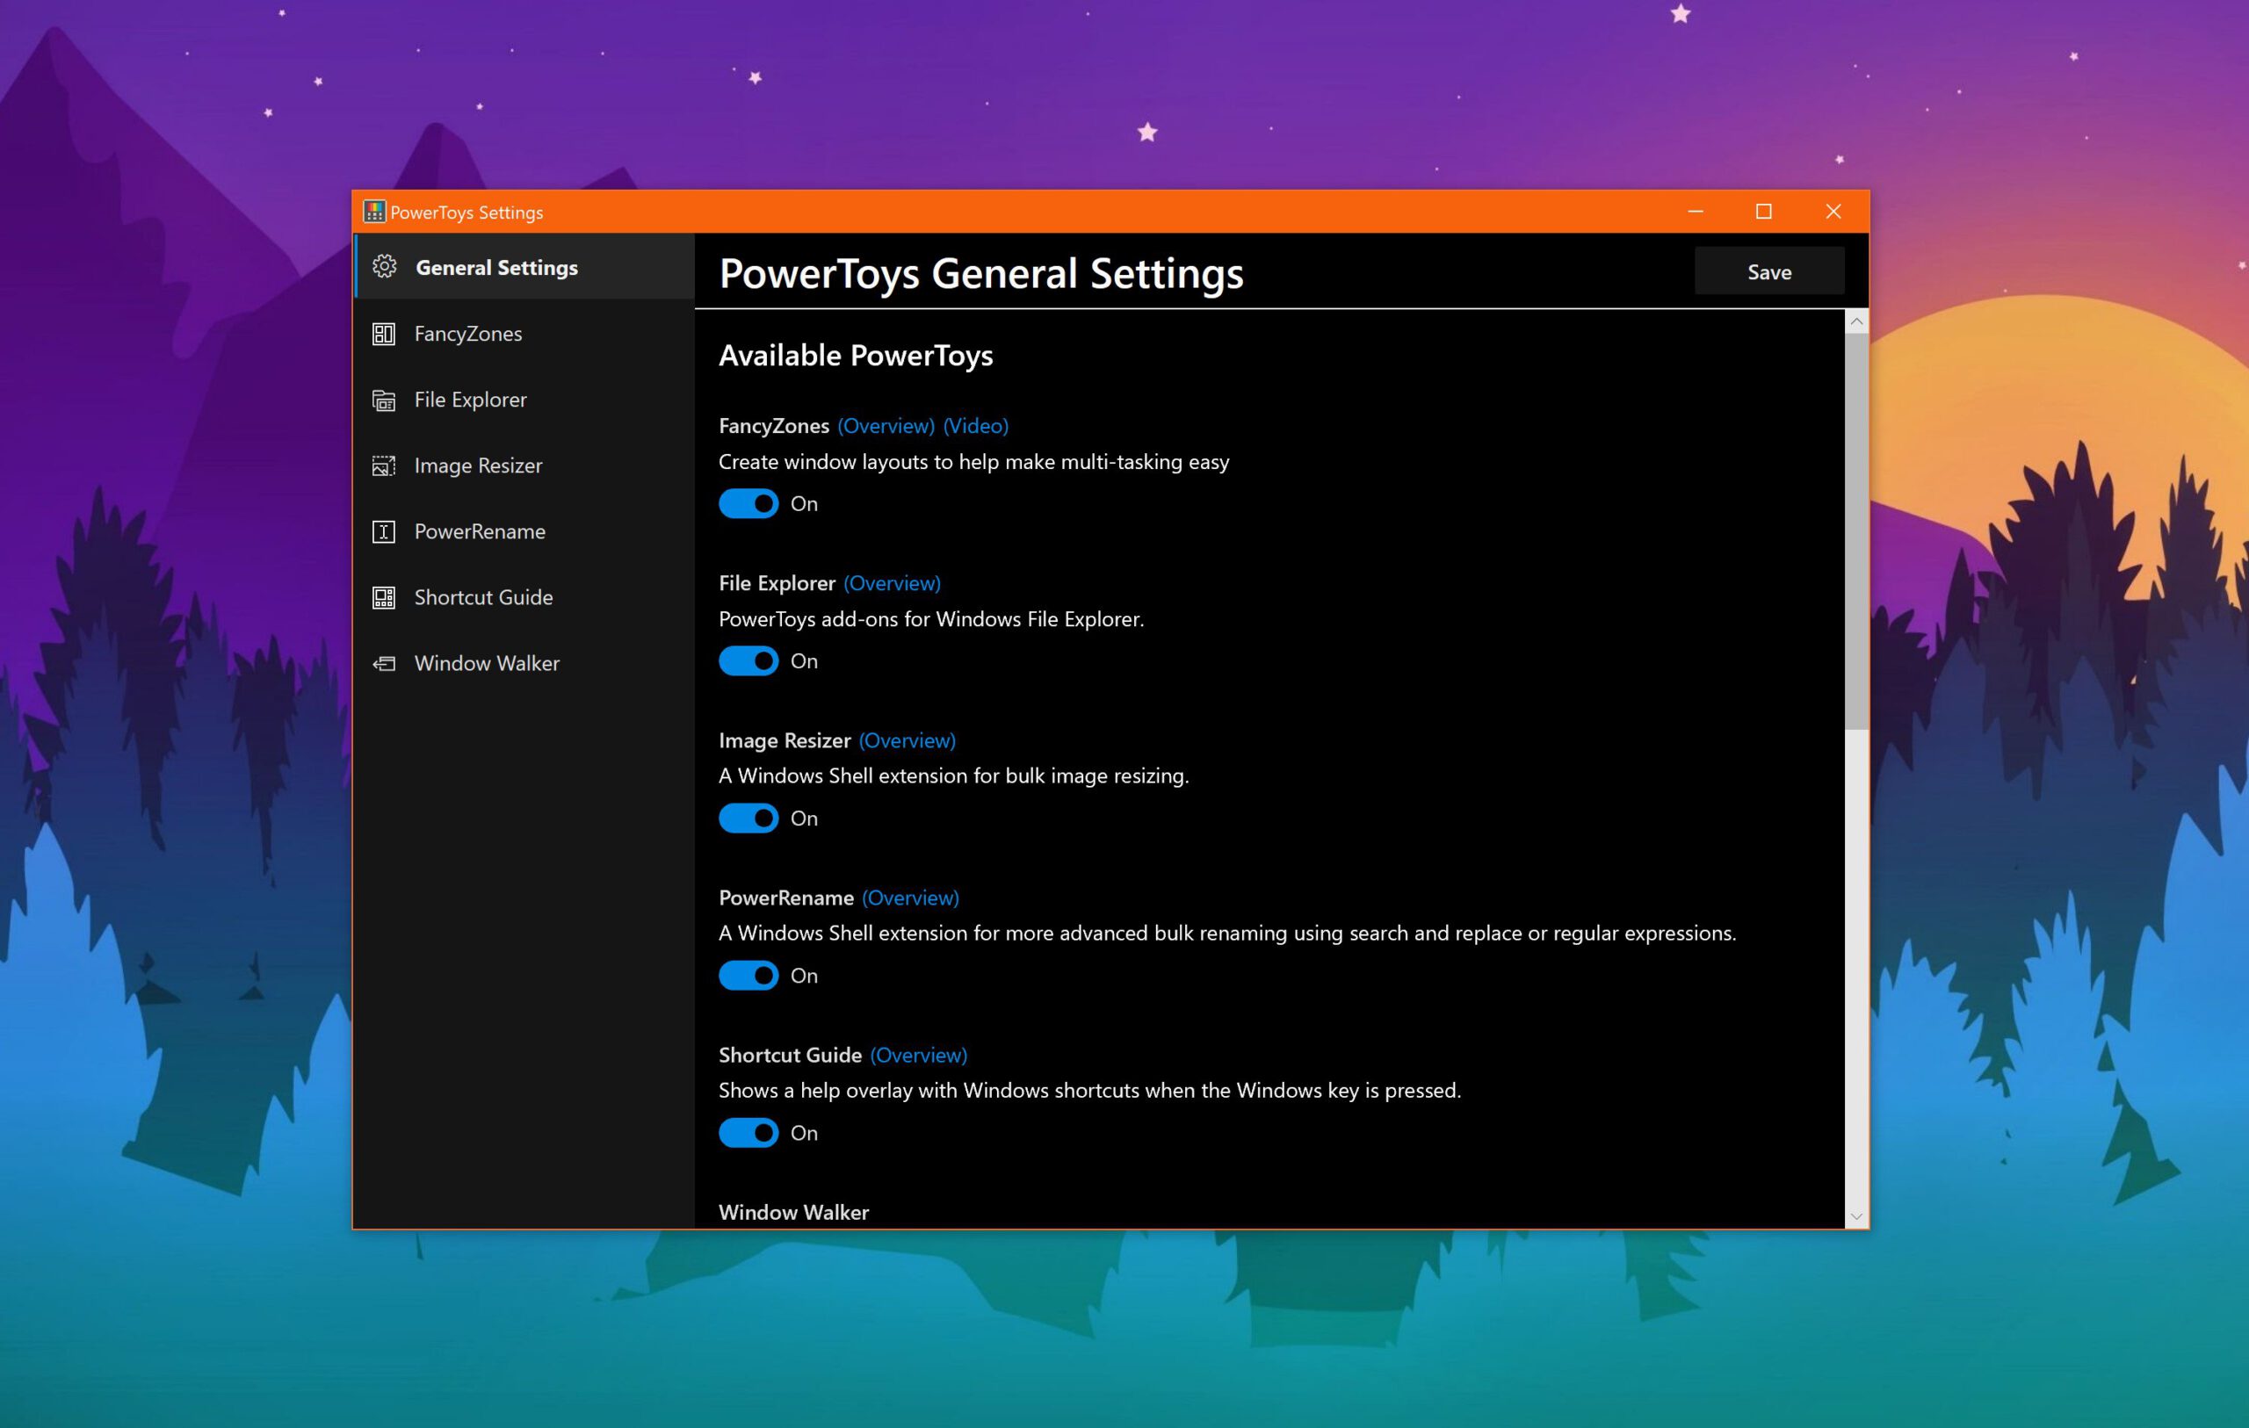Open the PowerRename Overview link
This screenshot has width=2249, height=1428.
911,898
